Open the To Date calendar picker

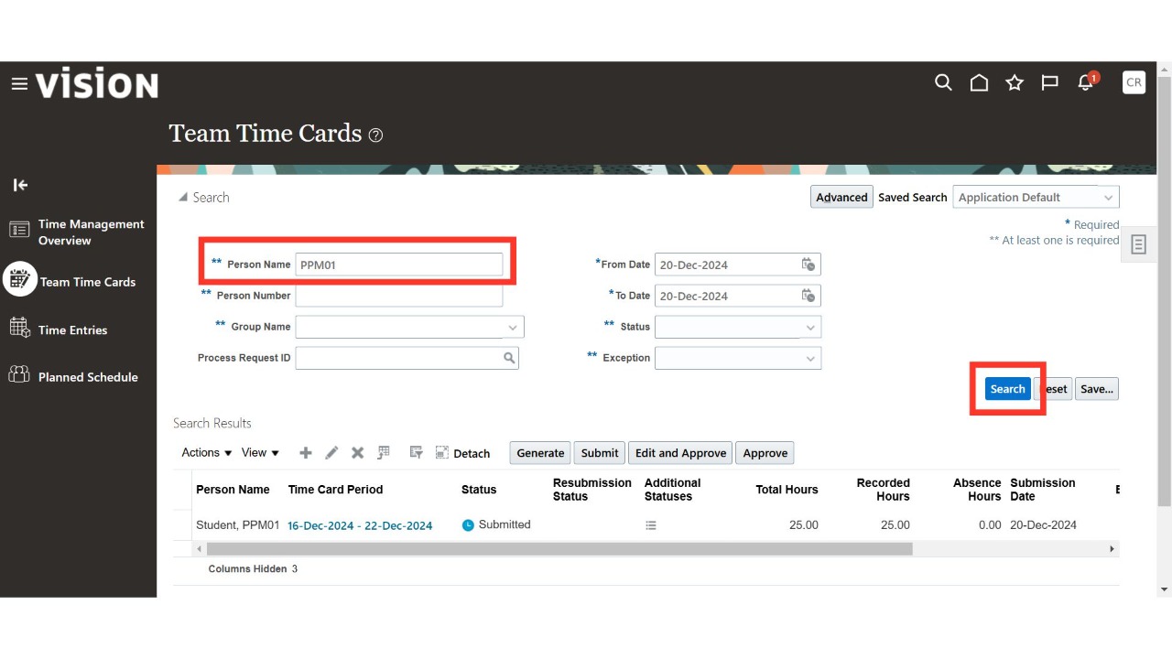click(808, 296)
